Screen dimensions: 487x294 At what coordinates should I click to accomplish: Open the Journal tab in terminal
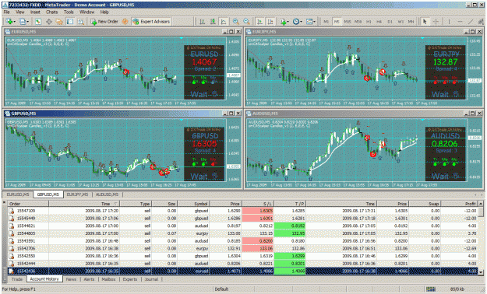point(151,279)
